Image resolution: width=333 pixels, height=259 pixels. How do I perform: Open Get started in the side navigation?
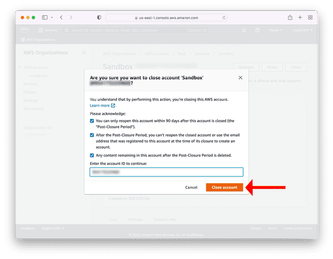33,108
